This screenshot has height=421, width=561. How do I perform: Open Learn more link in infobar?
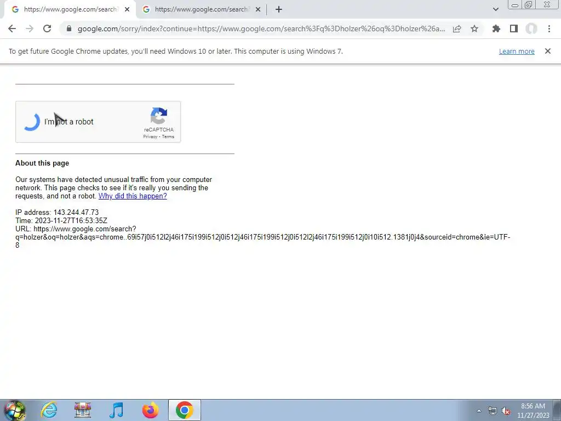(517, 51)
